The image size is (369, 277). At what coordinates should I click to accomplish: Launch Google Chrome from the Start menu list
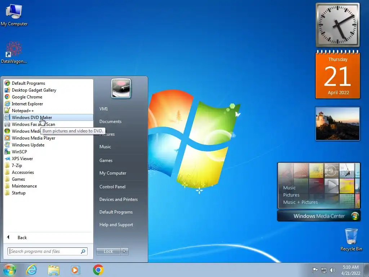[49, 97]
